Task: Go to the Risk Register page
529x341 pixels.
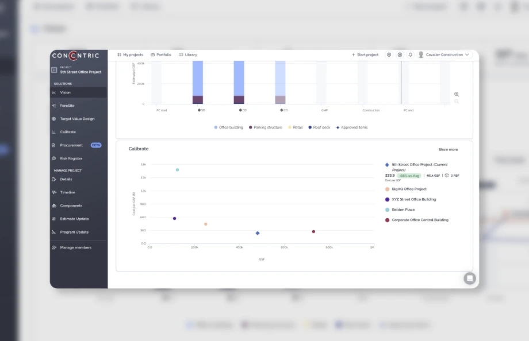Action: pyautogui.click(x=71, y=158)
